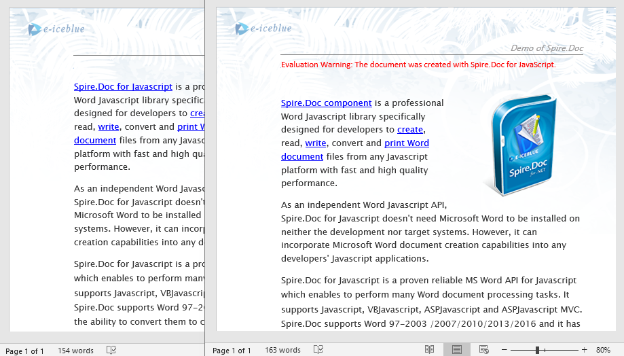
Task: Click the e-iceblue logo in left document header
Action: click(x=56, y=29)
